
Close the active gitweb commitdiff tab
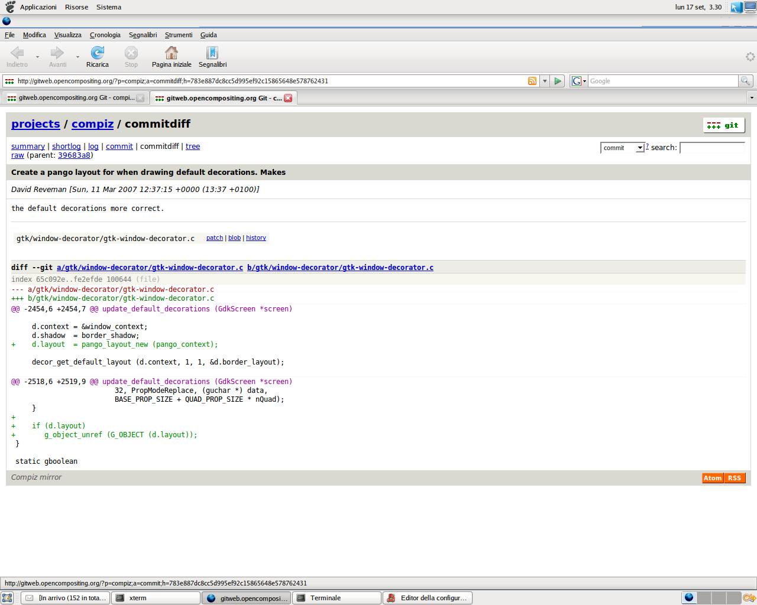click(288, 98)
